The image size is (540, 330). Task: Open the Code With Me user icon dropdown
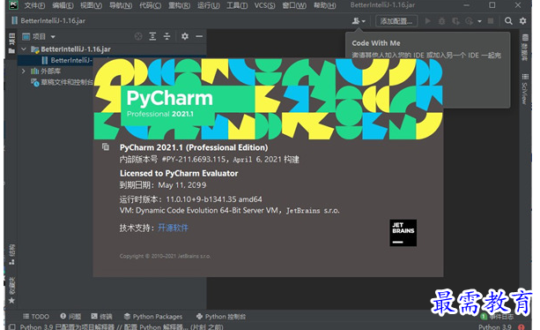[359, 21]
